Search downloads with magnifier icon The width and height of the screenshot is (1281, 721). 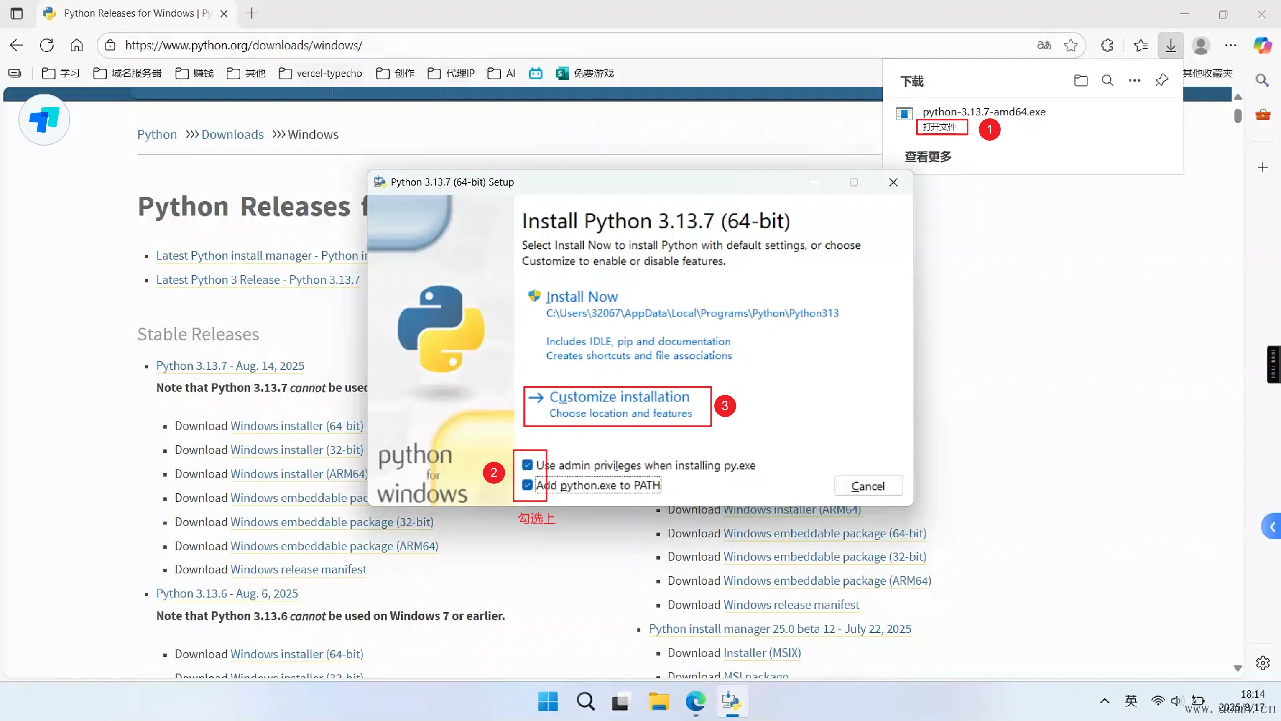click(1107, 81)
